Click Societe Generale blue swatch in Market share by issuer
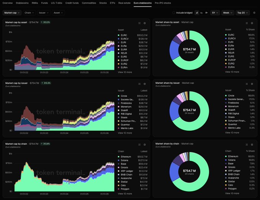260x200 pixels. (x=226, y=99)
